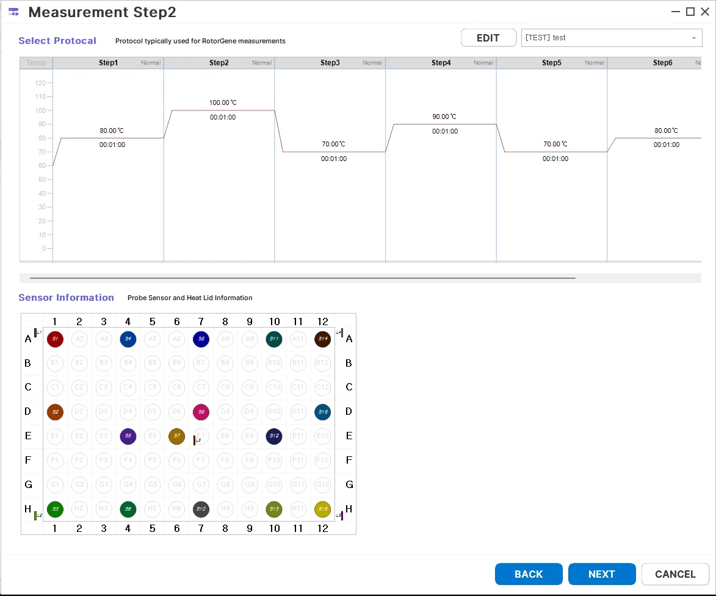Select the dark green S6 sensor in well H4
Viewport: 716px width, 596px height.
click(128, 509)
